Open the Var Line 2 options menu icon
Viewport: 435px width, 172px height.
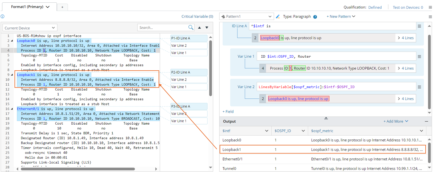(419, 87)
